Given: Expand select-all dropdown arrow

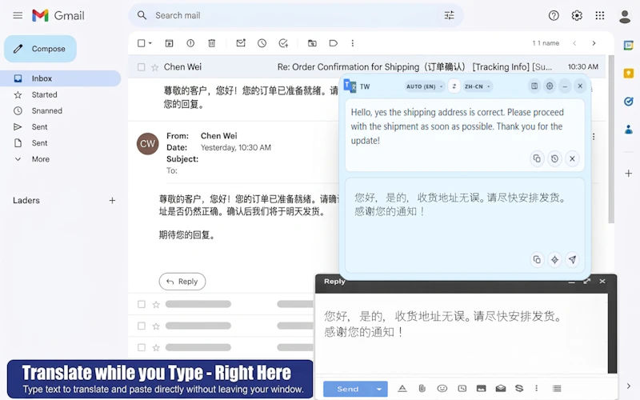Looking at the screenshot, I should click(150, 43).
